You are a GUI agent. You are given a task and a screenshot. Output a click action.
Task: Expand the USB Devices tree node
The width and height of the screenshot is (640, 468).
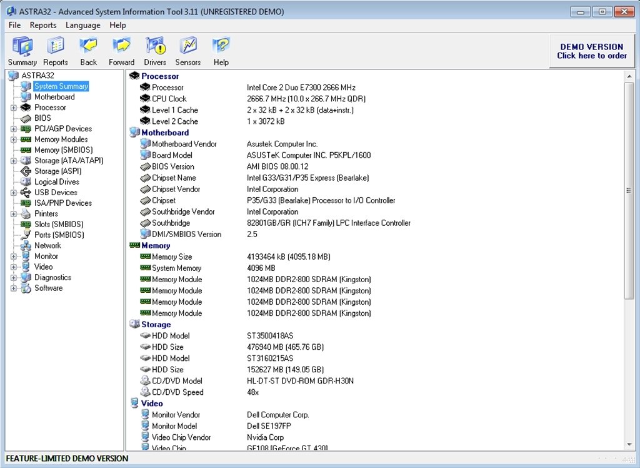tap(14, 193)
